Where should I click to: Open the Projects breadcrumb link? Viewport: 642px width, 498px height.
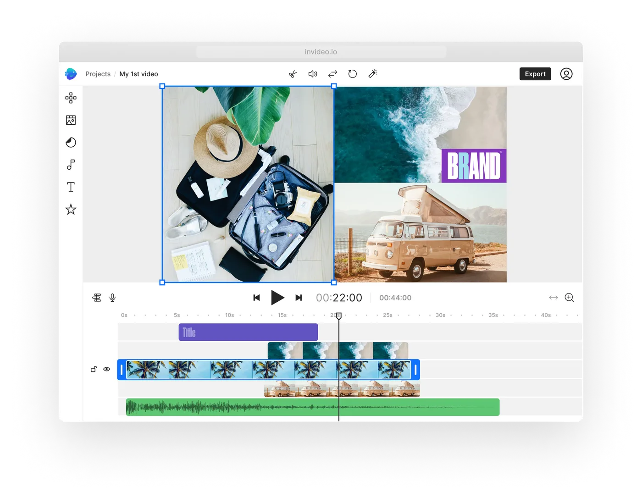[x=98, y=74]
